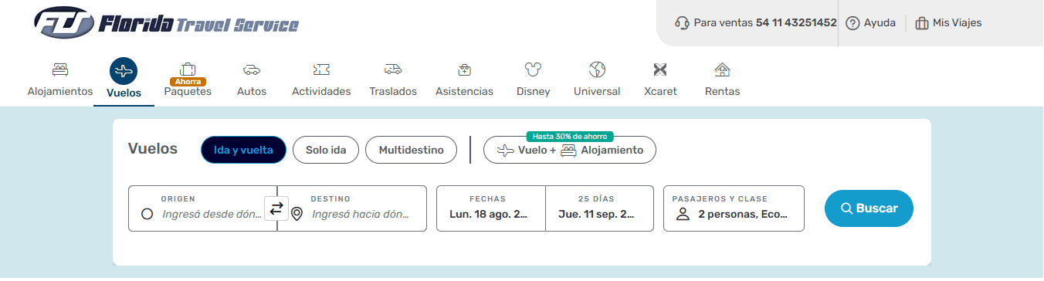Select the Paquetes suitcase icon
1044x281 pixels.
[x=188, y=69]
